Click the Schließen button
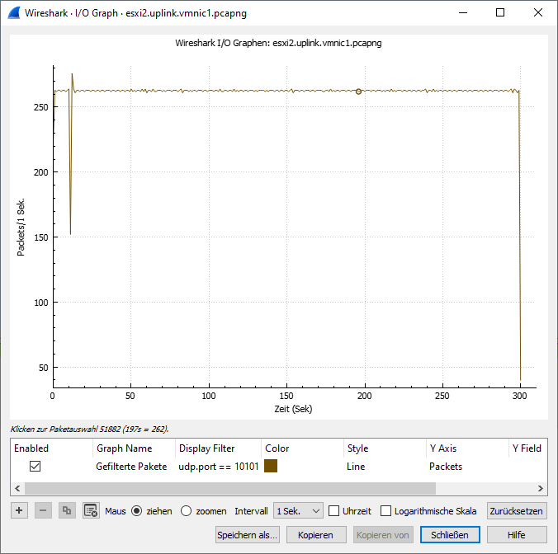Image resolution: width=558 pixels, height=554 pixels. point(450,535)
